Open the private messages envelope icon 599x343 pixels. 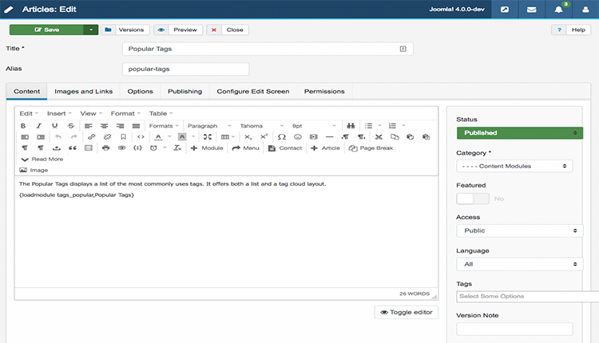tap(531, 10)
